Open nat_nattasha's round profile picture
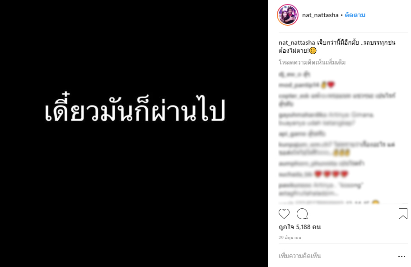The height and width of the screenshot is (267, 411). (x=288, y=15)
